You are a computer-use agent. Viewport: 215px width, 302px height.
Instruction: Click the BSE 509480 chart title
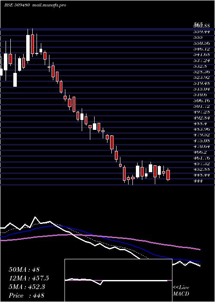pyautogui.click(x=17, y=5)
